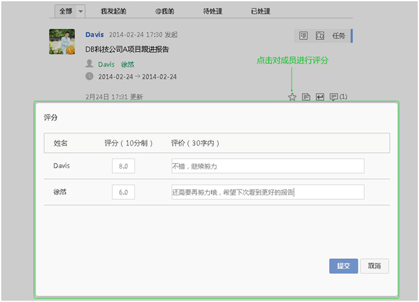419x302 pixels.
Task: Click the clock icon beside the dates
Action: [x=89, y=76]
